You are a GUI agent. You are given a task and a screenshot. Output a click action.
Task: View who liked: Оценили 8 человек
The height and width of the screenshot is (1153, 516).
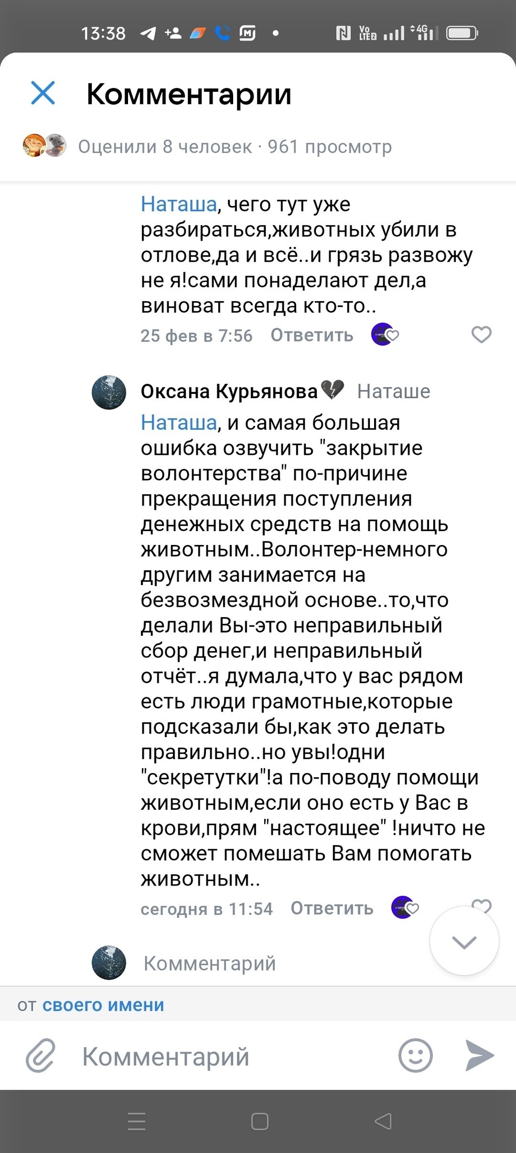165,146
